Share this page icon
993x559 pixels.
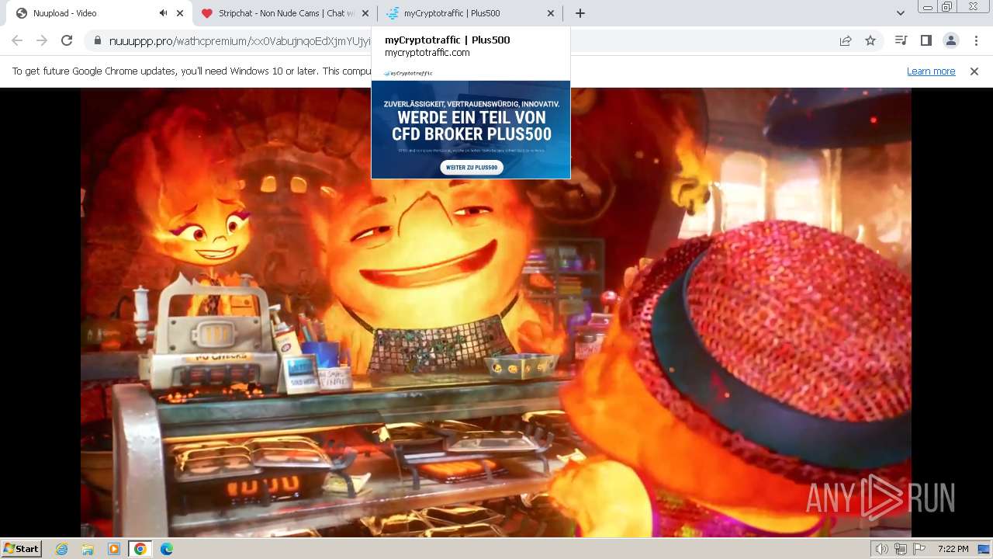(846, 40)
